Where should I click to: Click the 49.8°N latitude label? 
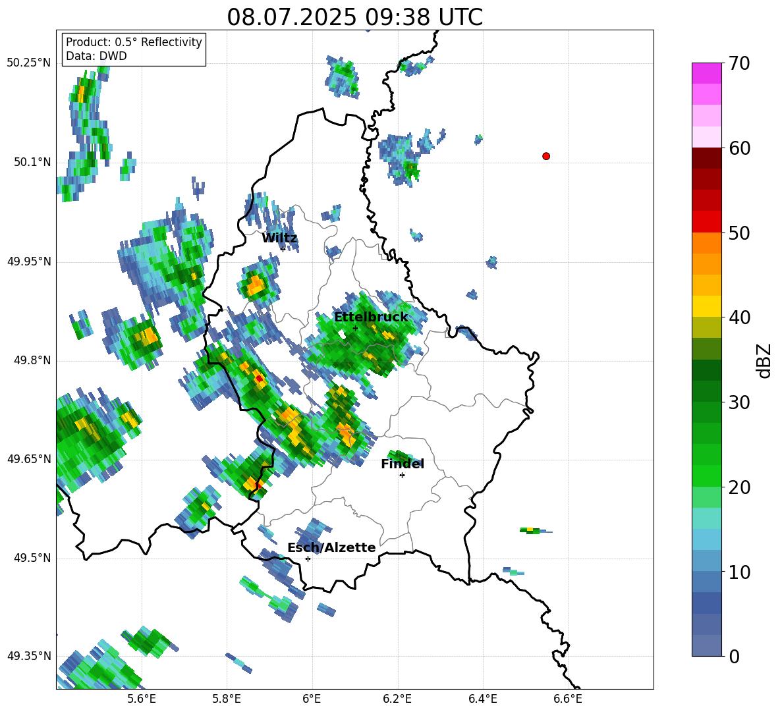coord(32,360)
